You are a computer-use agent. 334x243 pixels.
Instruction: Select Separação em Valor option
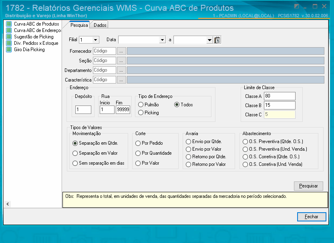pos(75,153)
